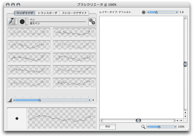The image size is (194, 136).
Task: Increase brush size with right arrow
Action: click(177, 12)
